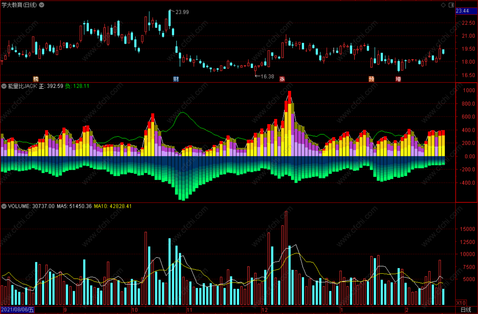
Task: Click the month 12 marker on time axis
Action: [x=265, y=310]
